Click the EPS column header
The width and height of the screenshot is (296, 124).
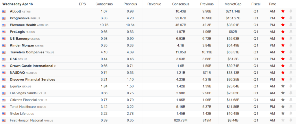tap(82, 4)
